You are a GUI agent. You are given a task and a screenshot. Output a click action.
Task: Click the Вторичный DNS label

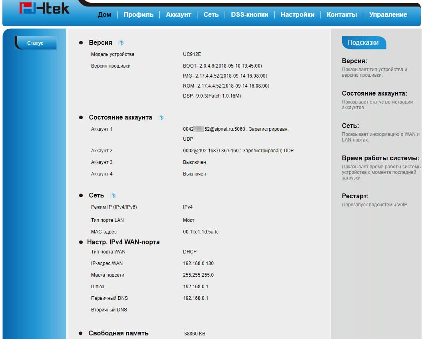coord(109,310)
